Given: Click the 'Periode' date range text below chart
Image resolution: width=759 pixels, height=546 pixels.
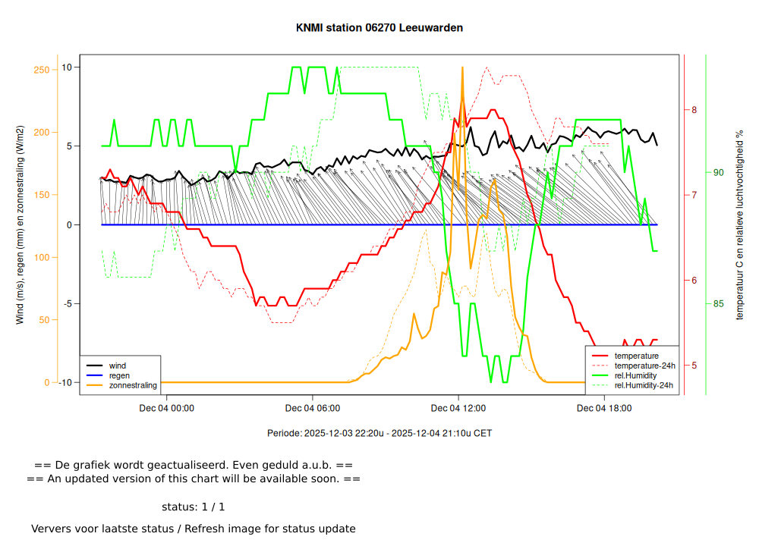Looking at the screenshot, I should point(379,434).
